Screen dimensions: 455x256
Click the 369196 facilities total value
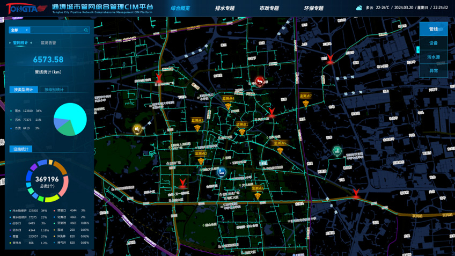[x=47, y=179]
